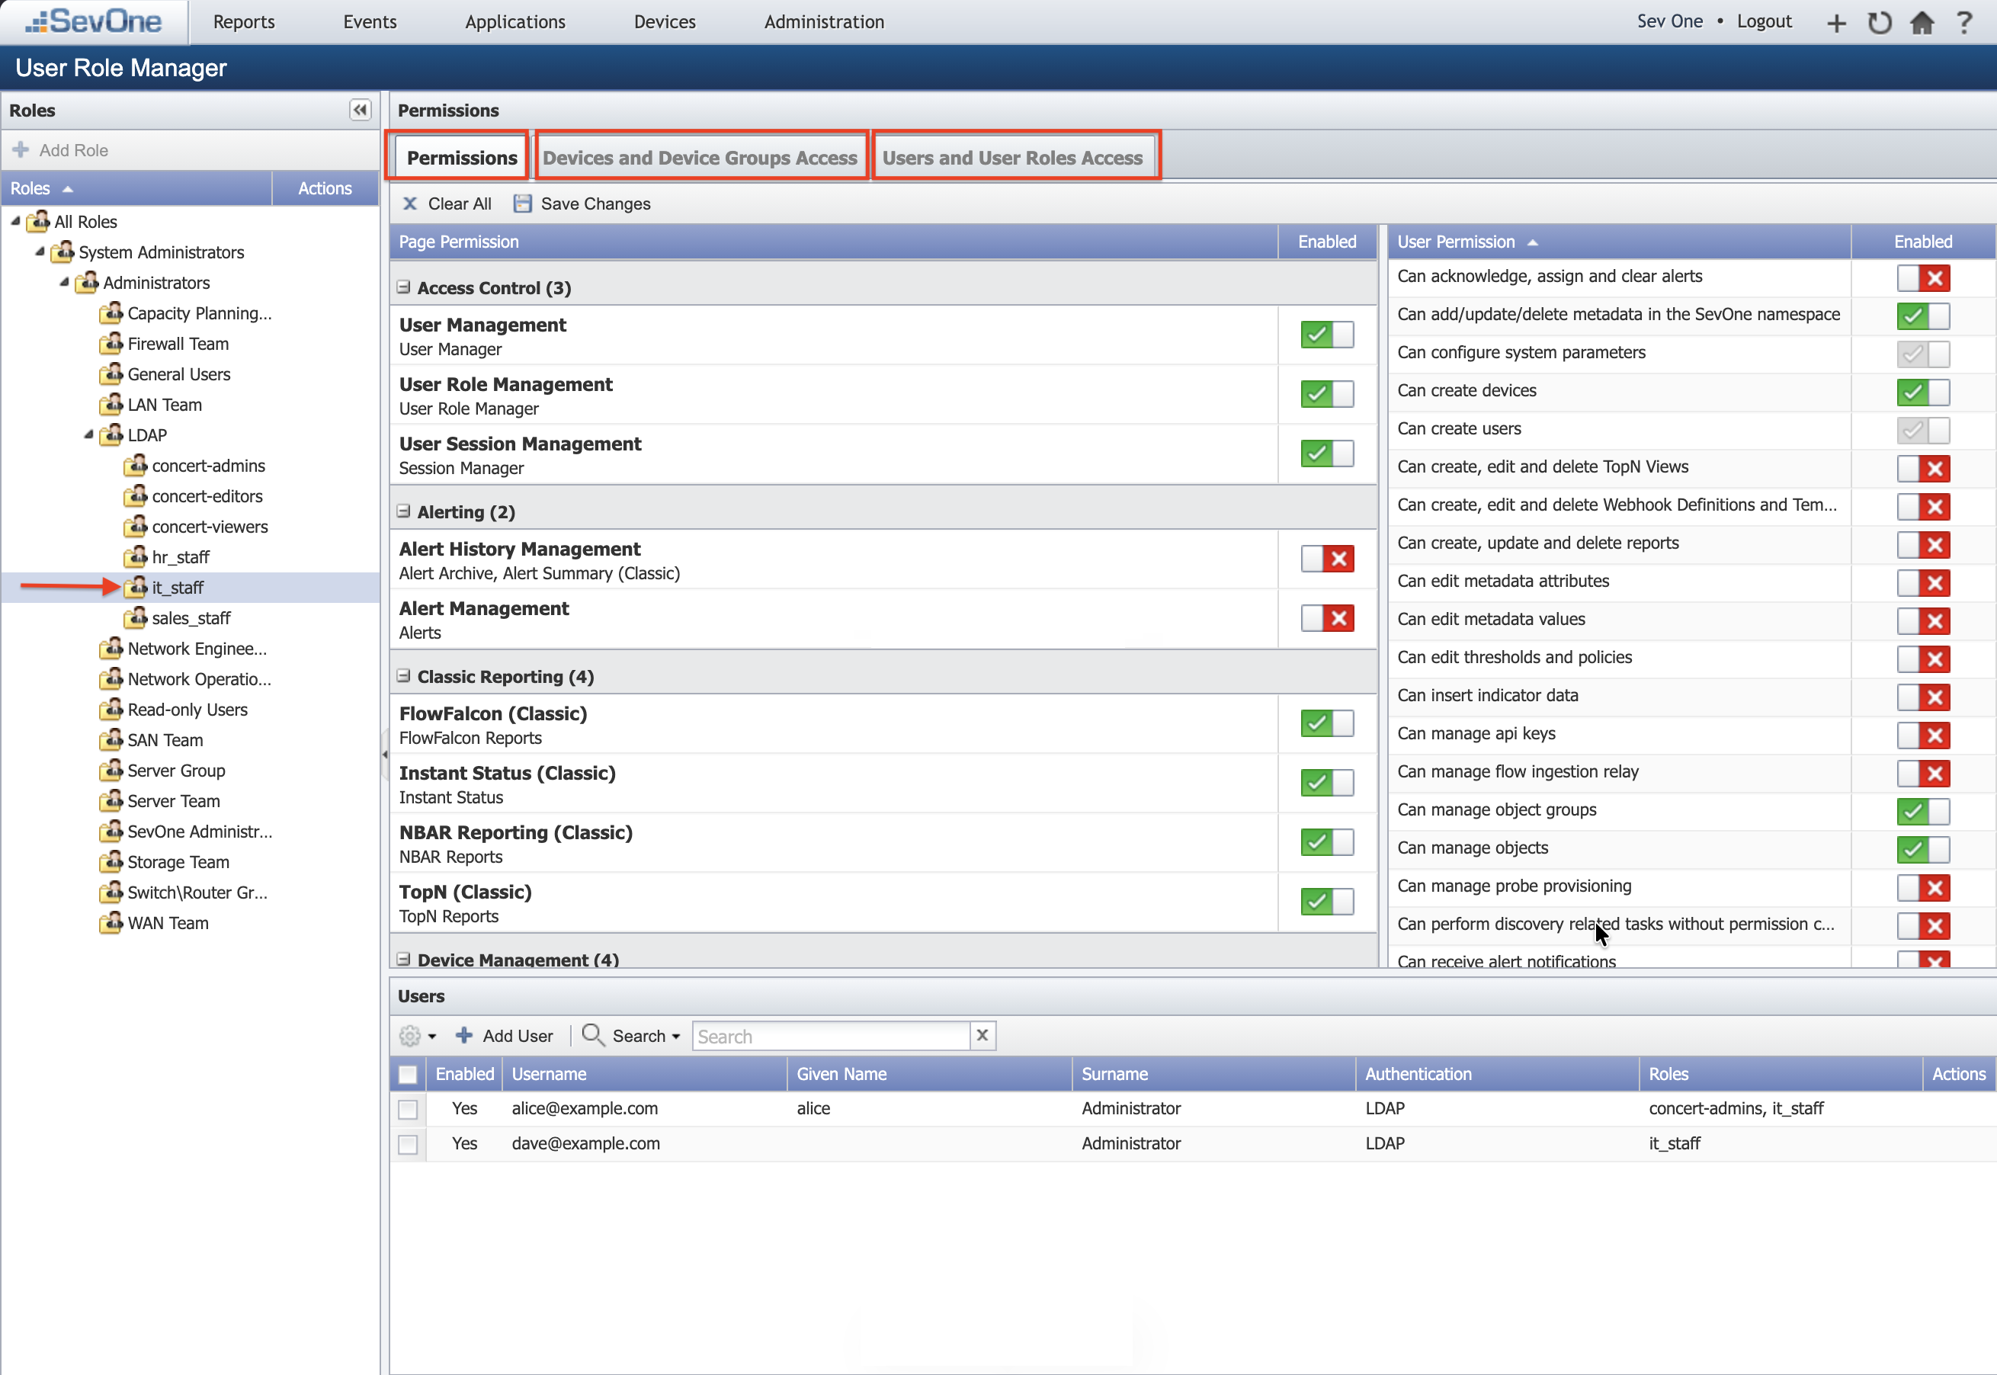Click into the Search input field
This screenshot has height=1375, width=1997.
[x=831, y=1036]
